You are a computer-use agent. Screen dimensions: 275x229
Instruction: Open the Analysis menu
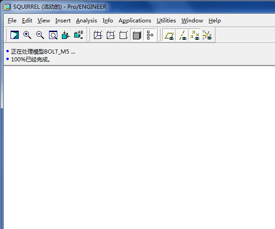(x=87, y=21)
